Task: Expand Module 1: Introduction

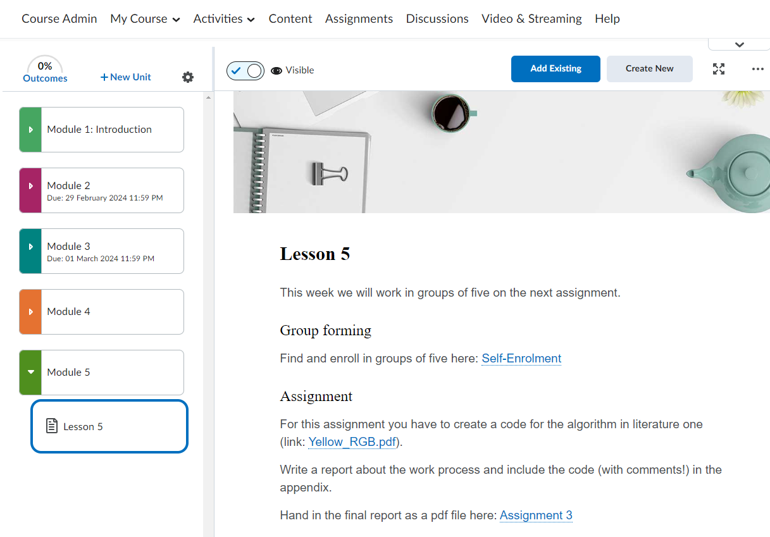Action: click(x=30, y=130)
